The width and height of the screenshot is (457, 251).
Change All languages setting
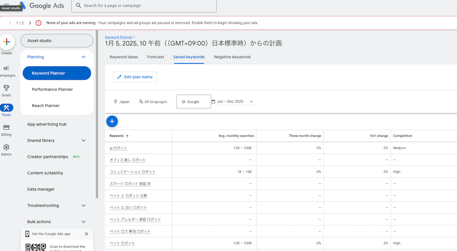(153, 102)
